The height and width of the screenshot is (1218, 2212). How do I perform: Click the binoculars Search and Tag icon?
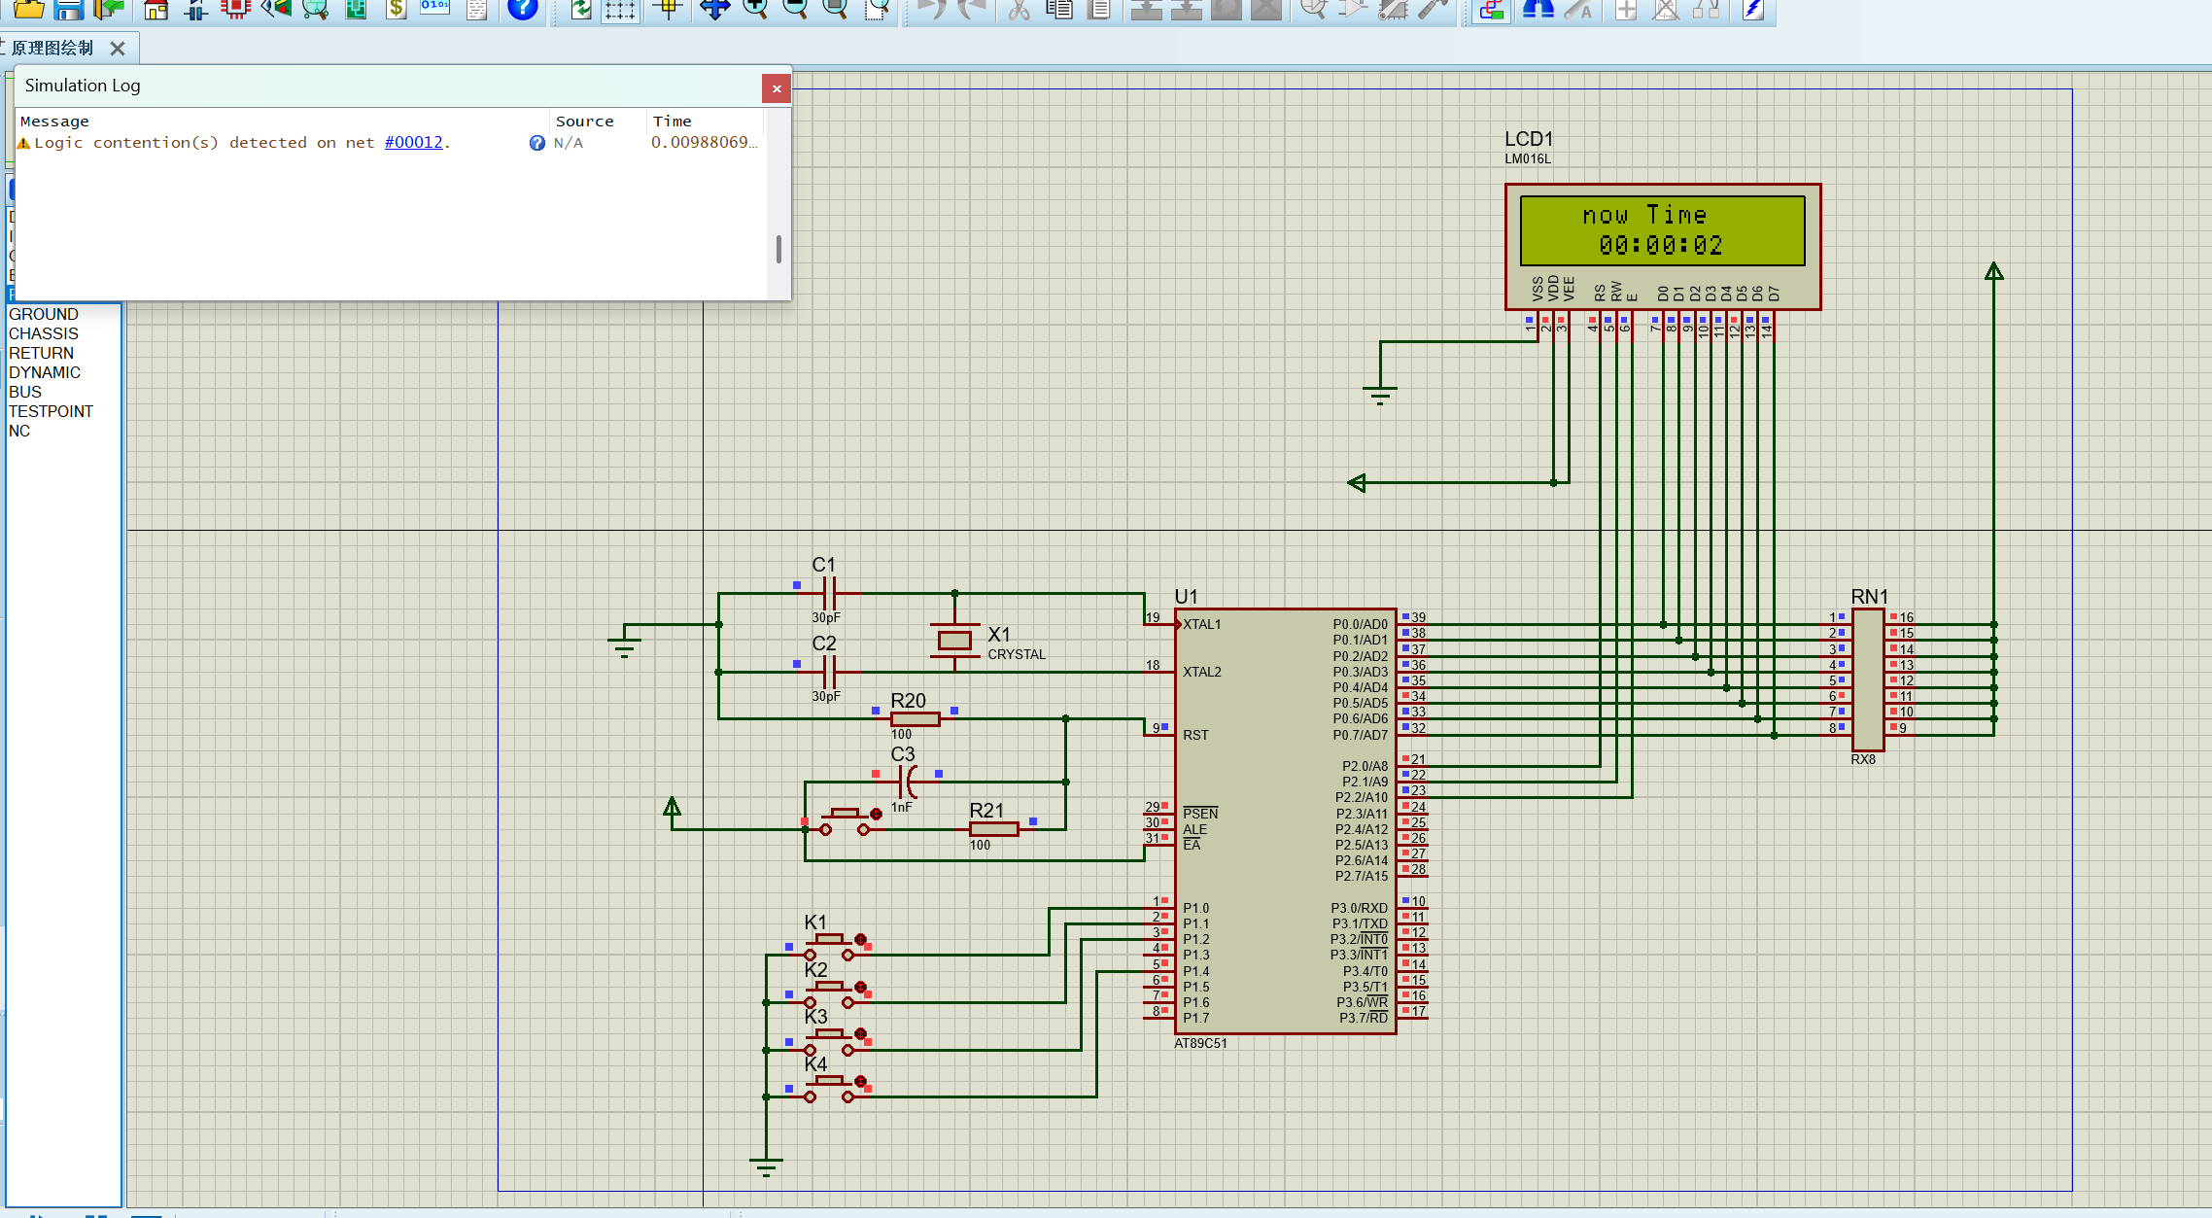click(x=1538, y=10)
